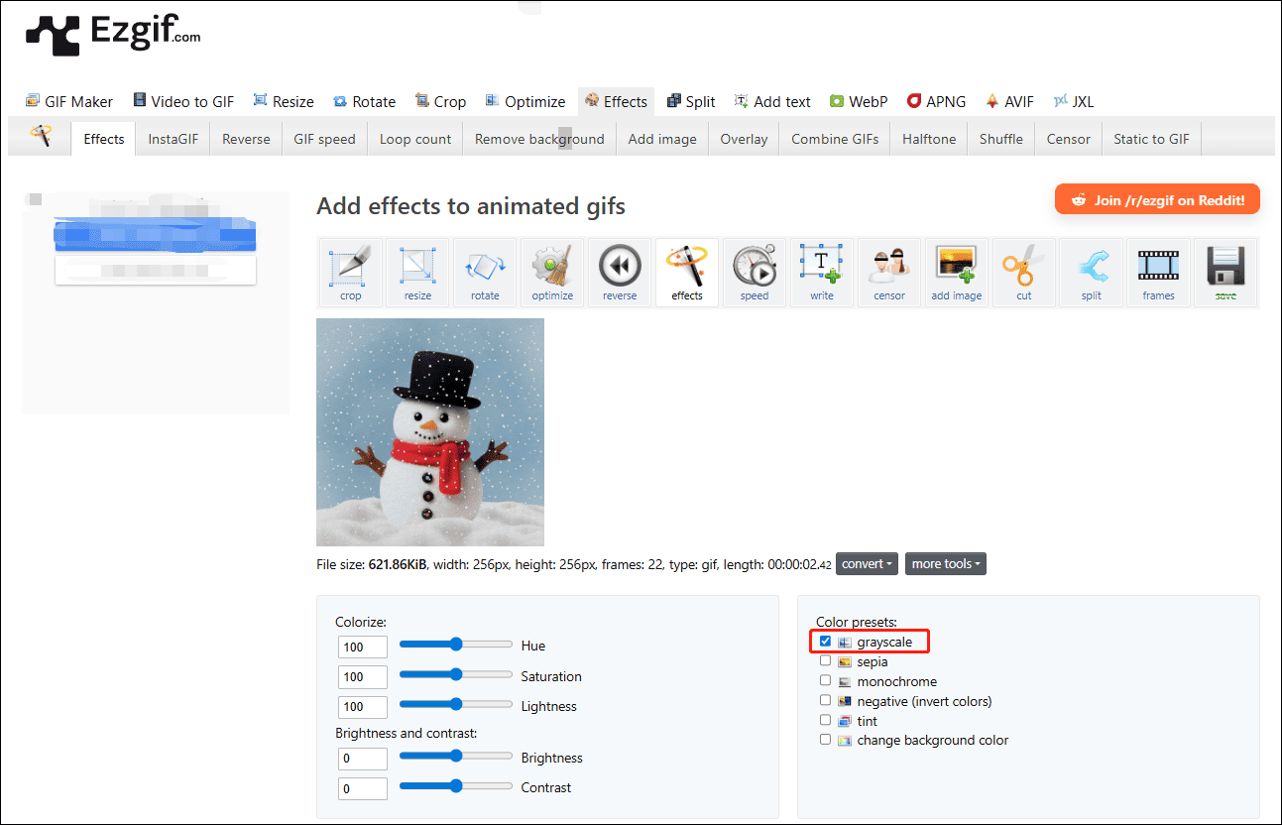The image size is (1282, 825).
Task: Select the write text tool icon
Action: [822, 273]
